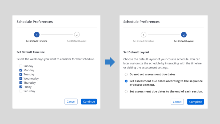Uncheck the Tuesday checkbox

tap(21, 74)
